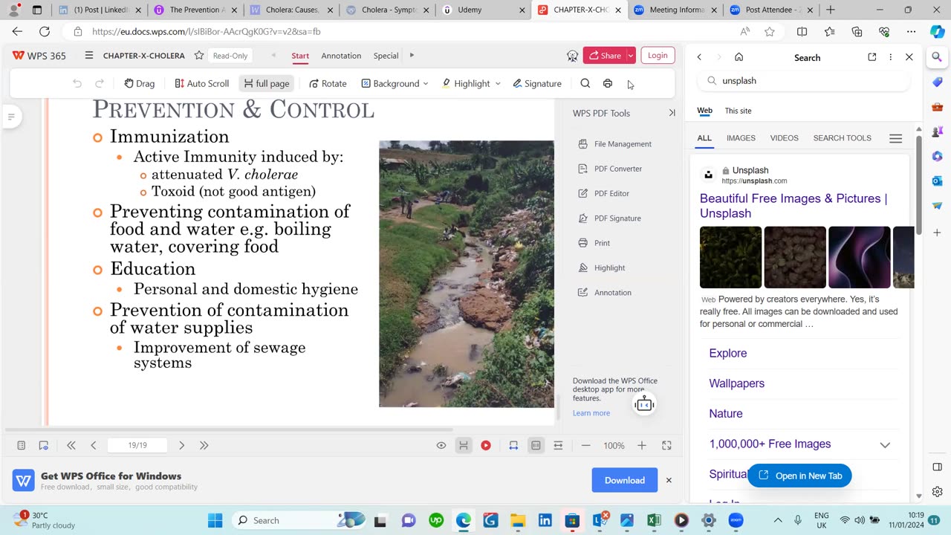
Task: Start the red slideshow play button
Action: point(486,445)
